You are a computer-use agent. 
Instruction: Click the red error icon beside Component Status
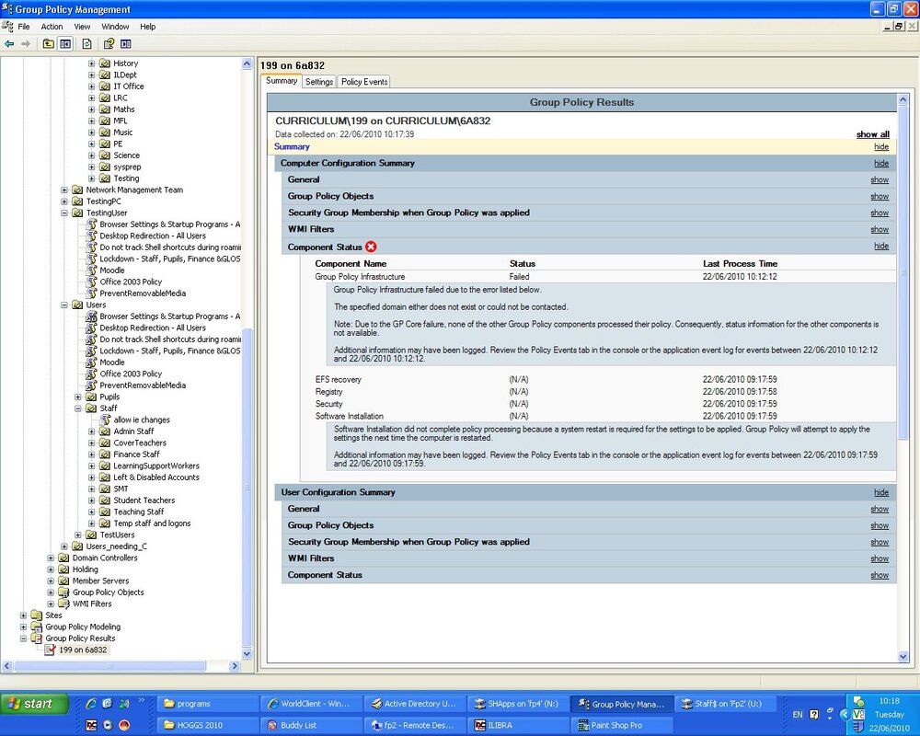pos(371,247)
